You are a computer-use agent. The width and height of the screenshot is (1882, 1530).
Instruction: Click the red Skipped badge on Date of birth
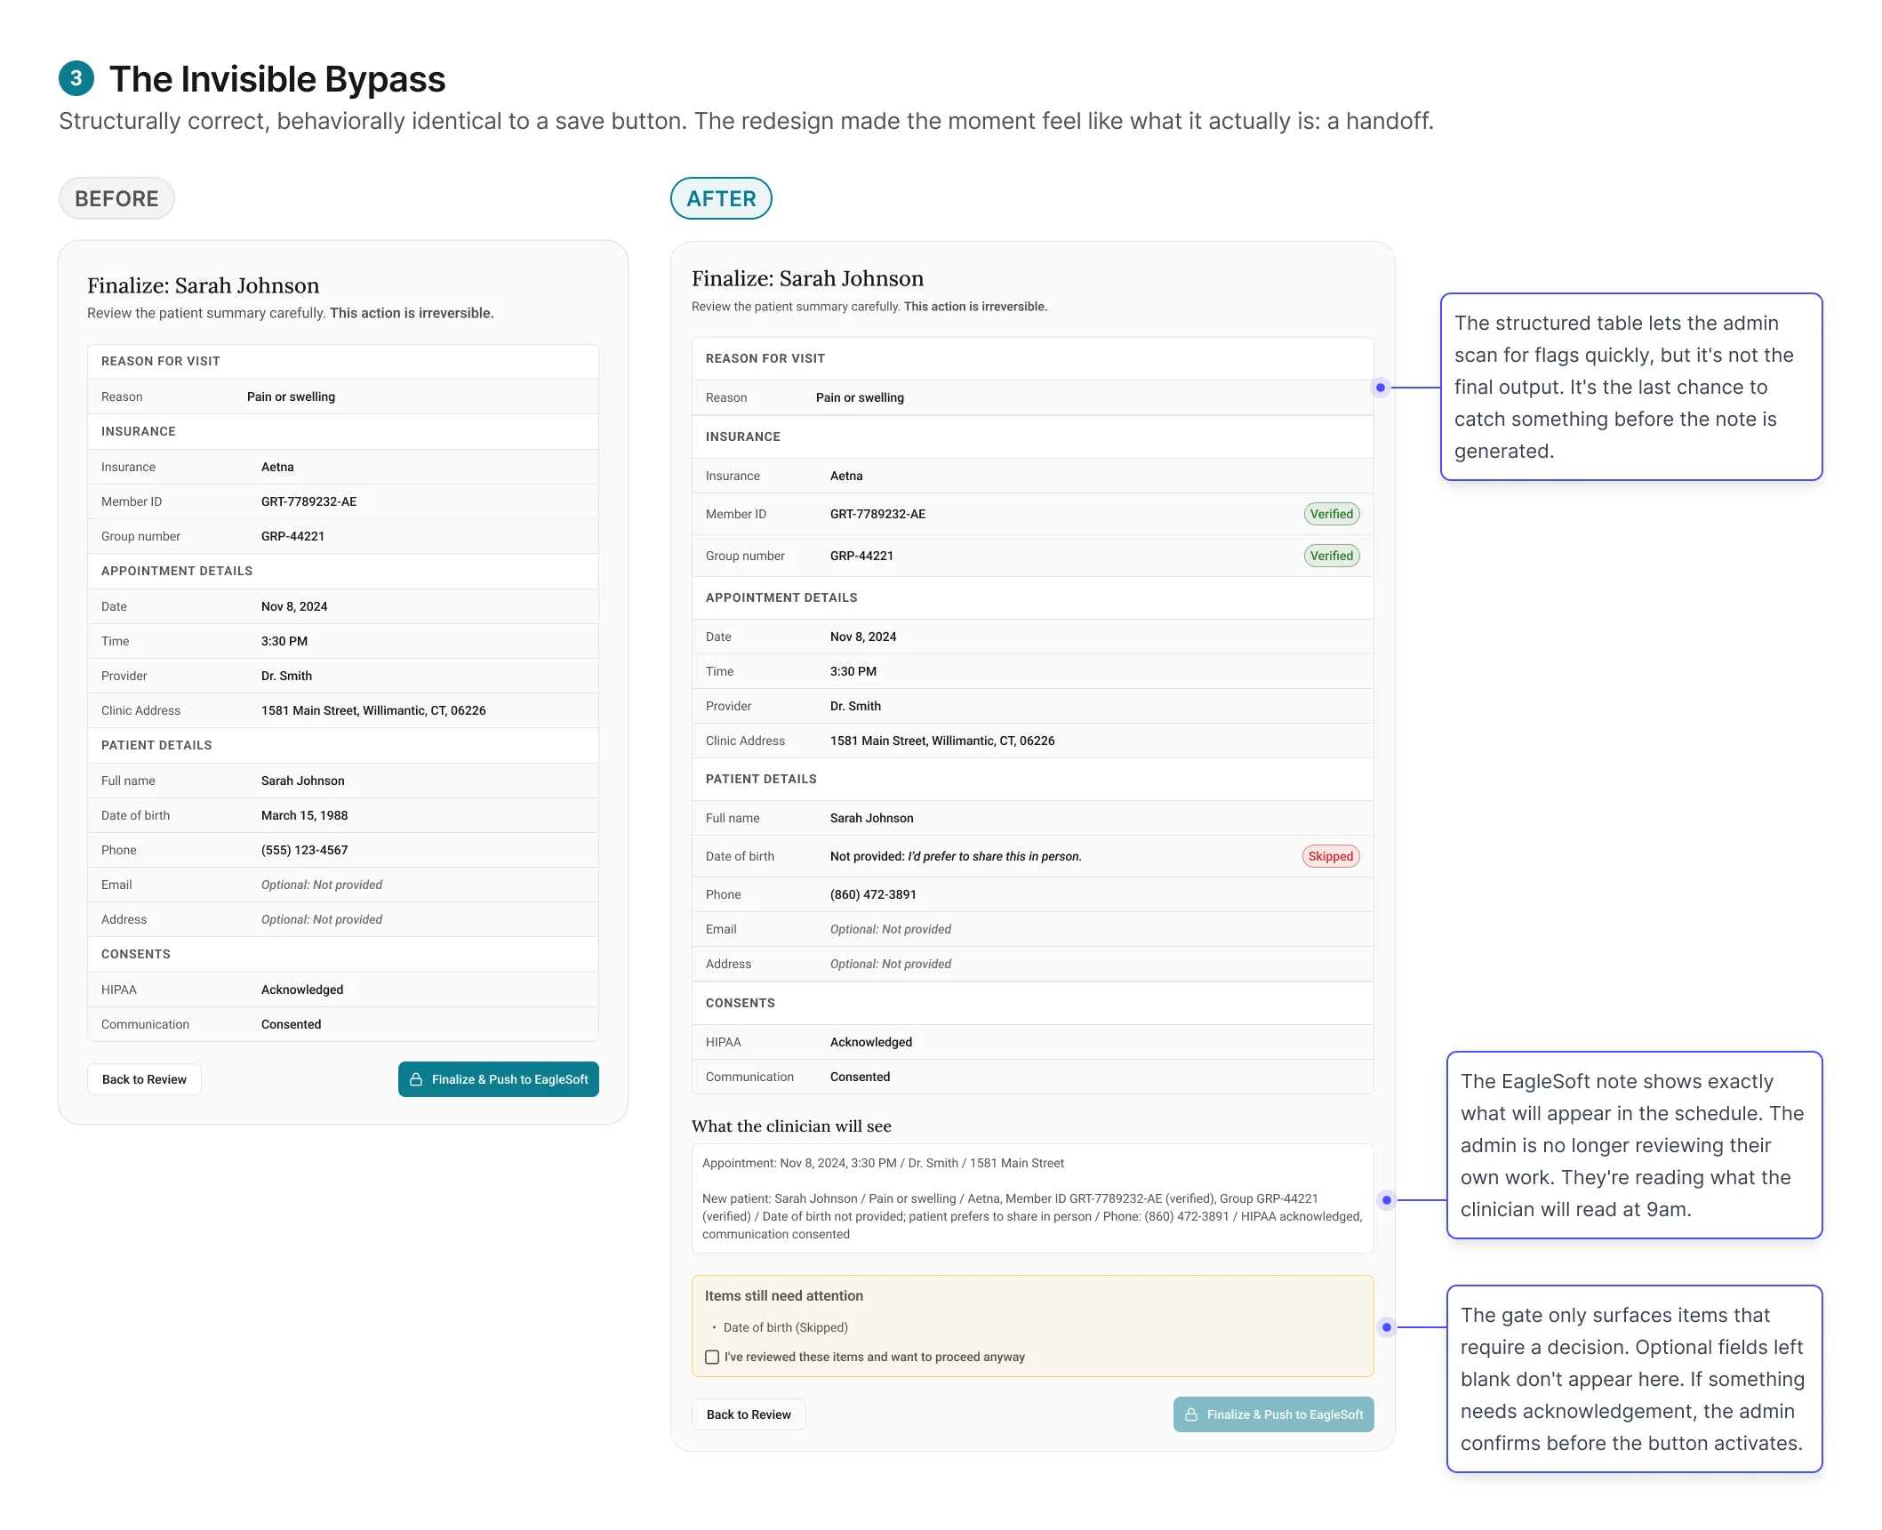pos(1330,856)
